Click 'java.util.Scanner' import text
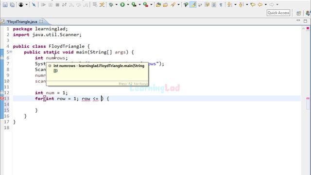 56,35
